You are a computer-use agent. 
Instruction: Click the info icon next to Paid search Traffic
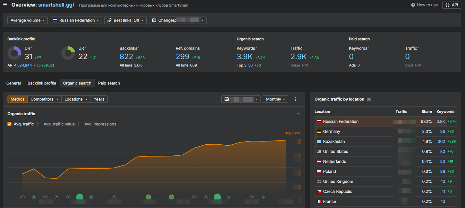(418, 47)
